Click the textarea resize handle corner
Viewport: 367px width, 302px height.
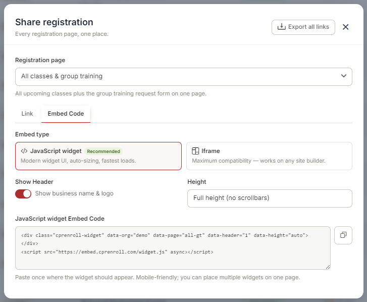[328, 267]
